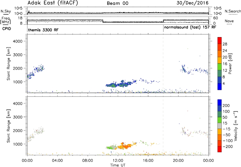Click the power echo band near 12:00
Viewport: 241px width, 167px height.
click(x=118, y=85)
